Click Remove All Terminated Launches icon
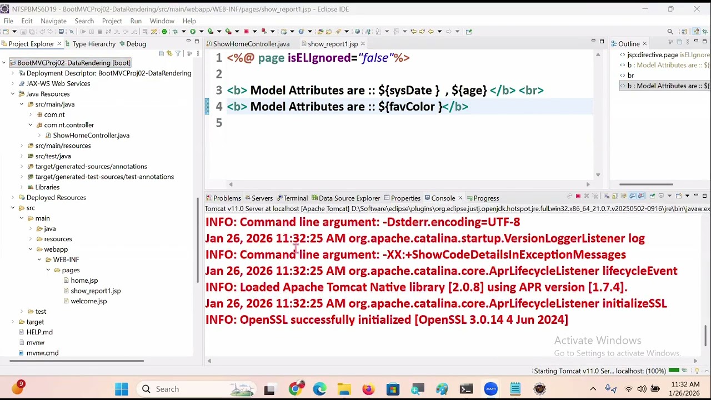Screen dimensions: 711x400 tap(595, 196)
